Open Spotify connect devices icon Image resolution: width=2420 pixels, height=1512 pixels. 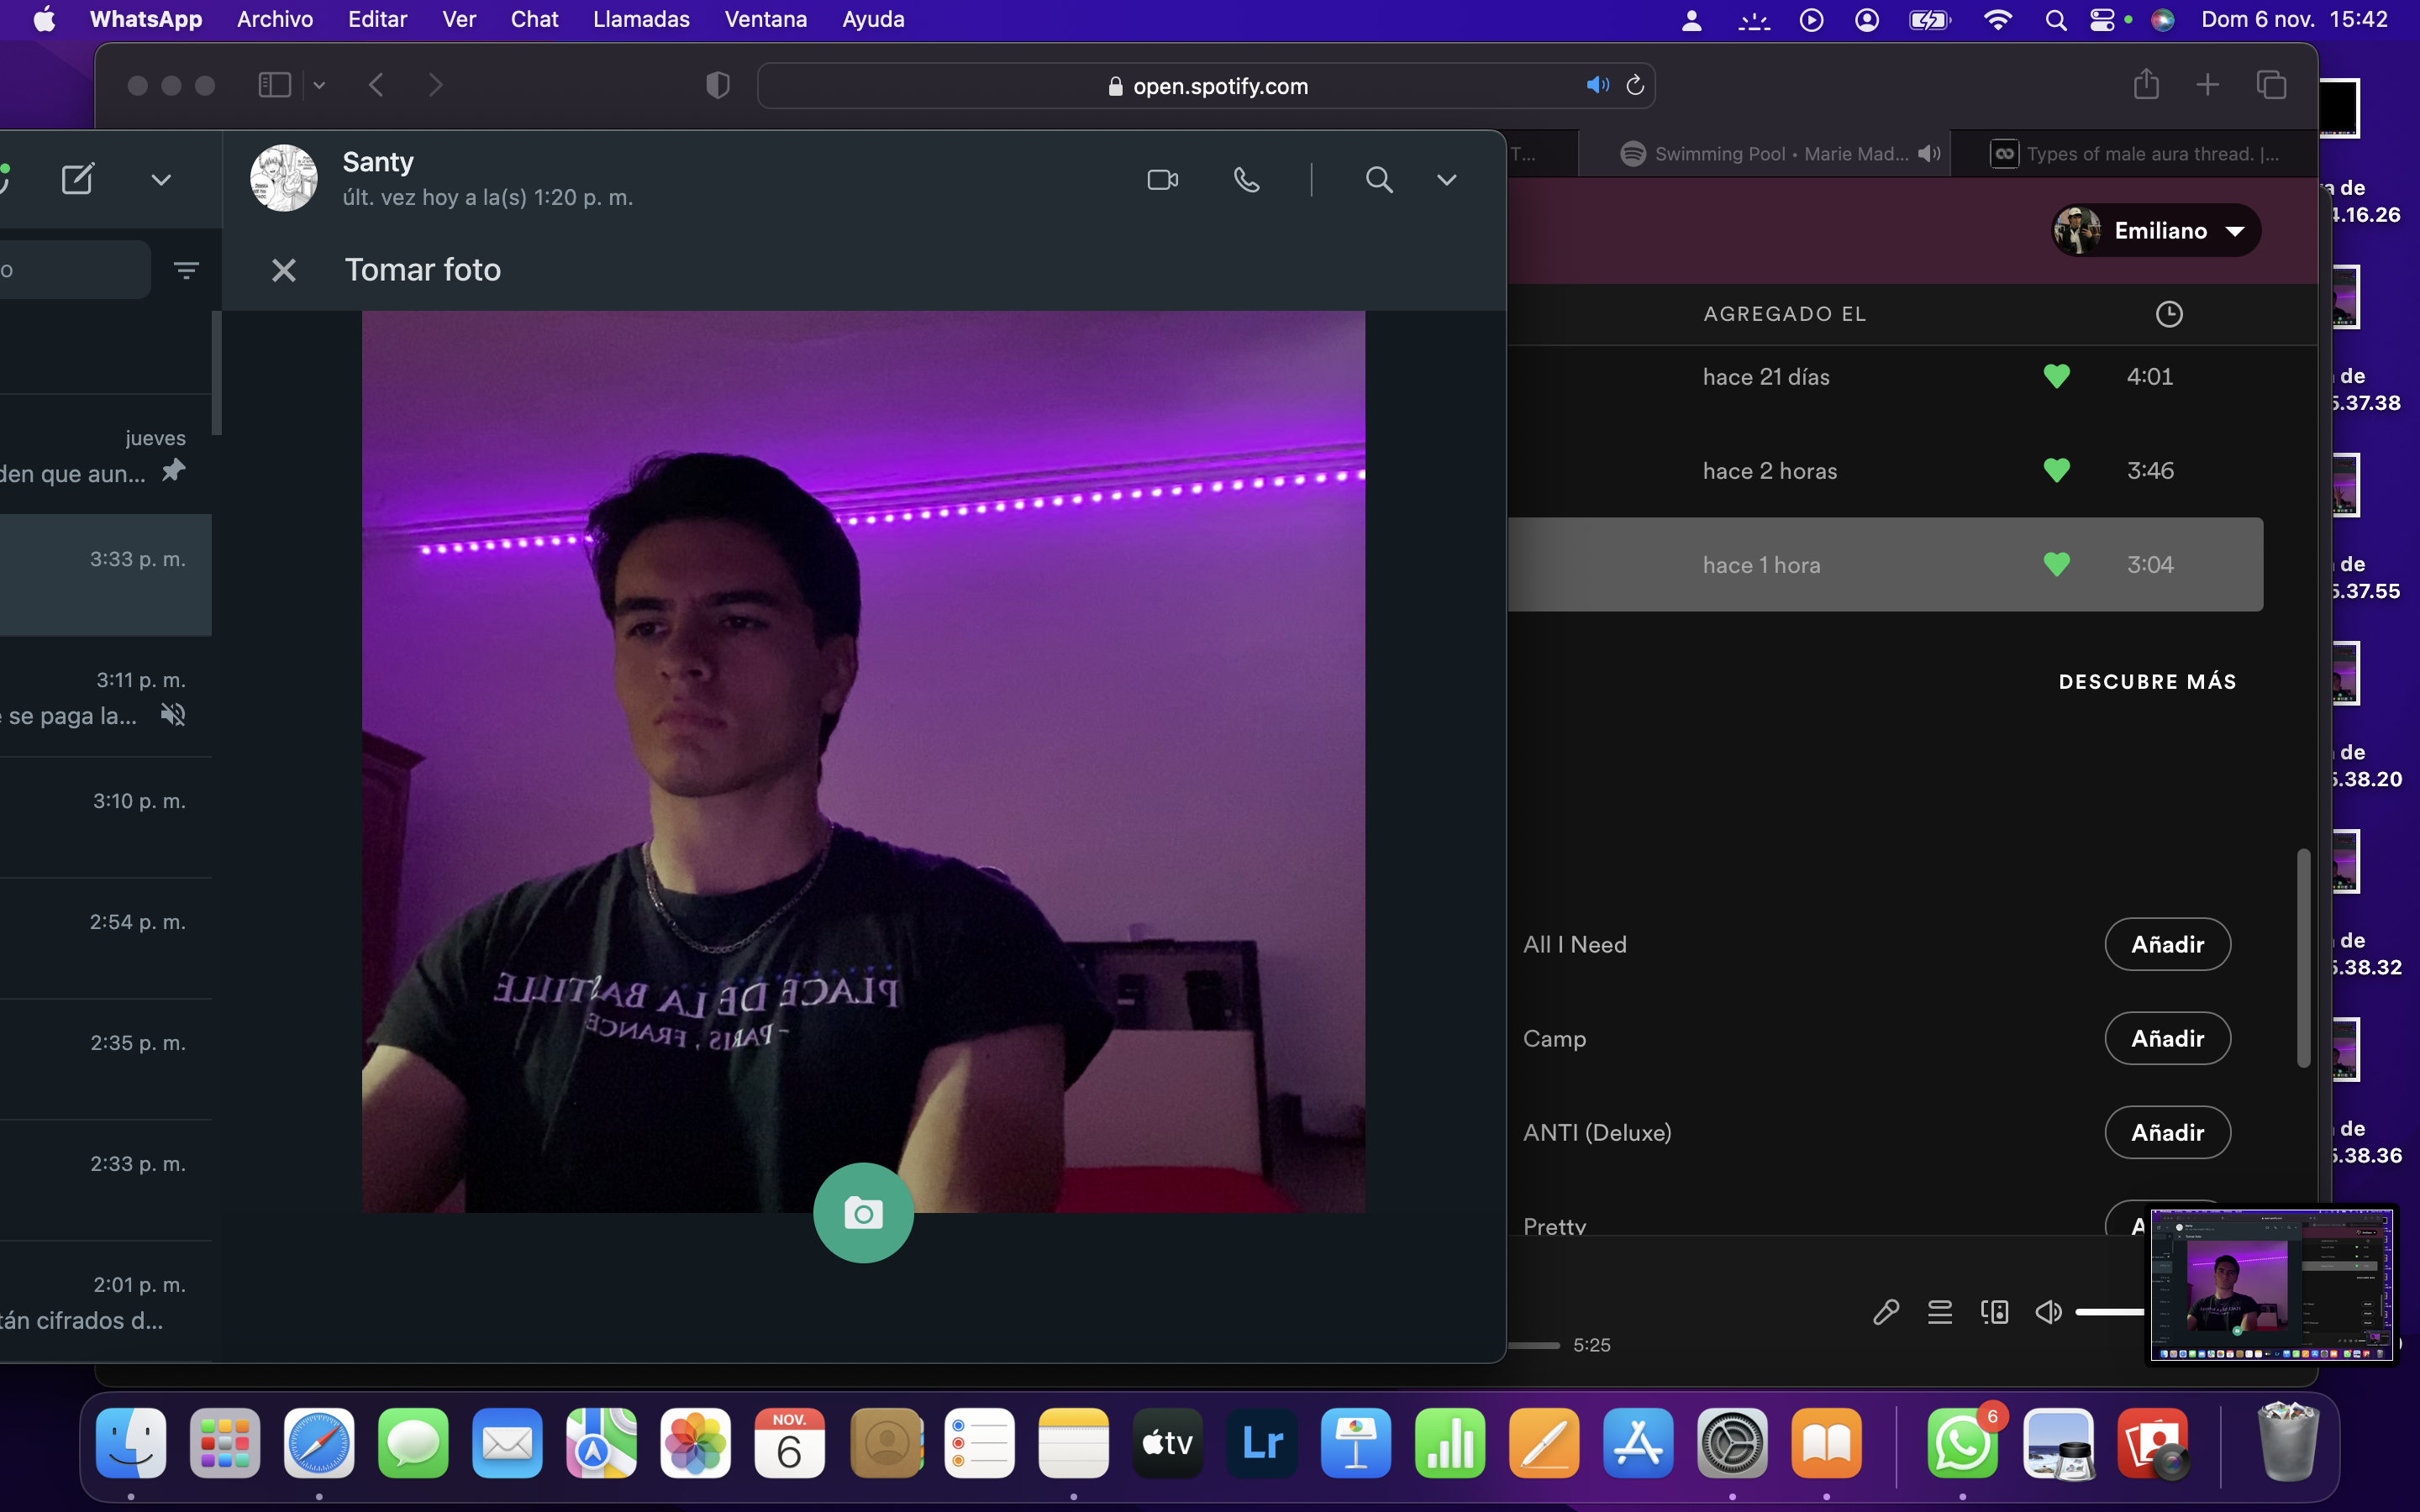click(1994, 1312)
